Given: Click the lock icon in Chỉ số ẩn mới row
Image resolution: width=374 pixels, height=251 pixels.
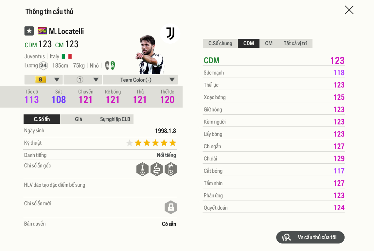Looking at the screenshot, I should coord(170,207).
